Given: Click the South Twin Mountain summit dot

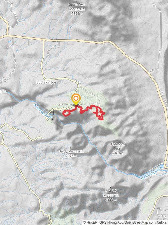Looking at the screenshot, I should point(76,1).
